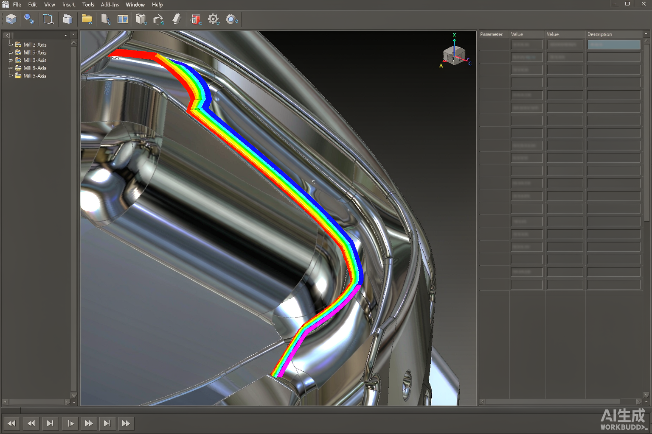Screen dimensions: 652x434
Task: Click the step-play button with leading bar
Action: tap(70, 423)
